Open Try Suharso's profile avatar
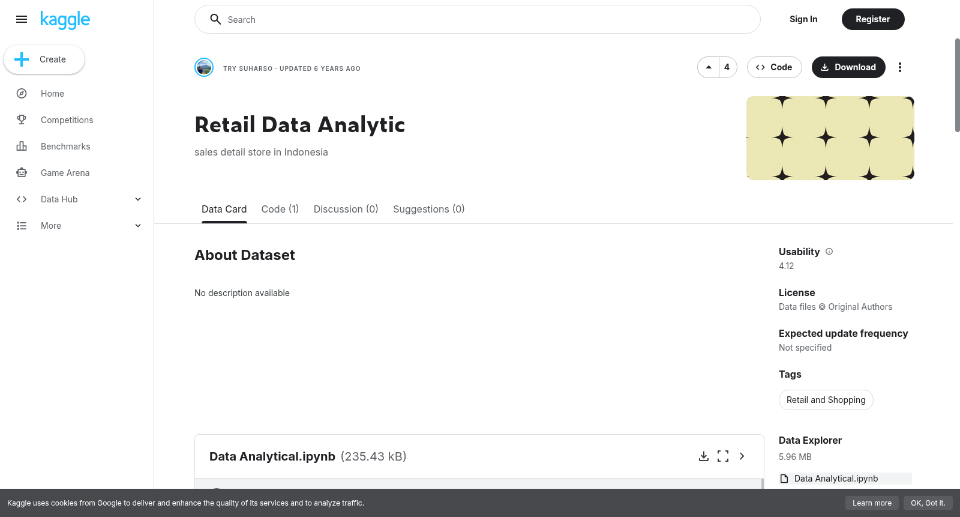The image size is (960, 517). tap(204, 67)
